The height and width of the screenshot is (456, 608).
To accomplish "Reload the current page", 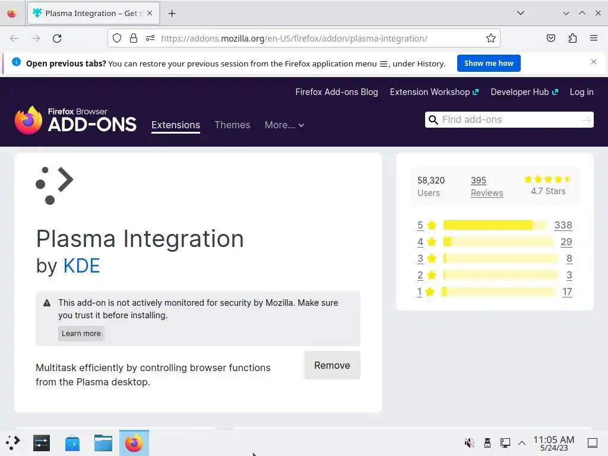I will 57,39.
